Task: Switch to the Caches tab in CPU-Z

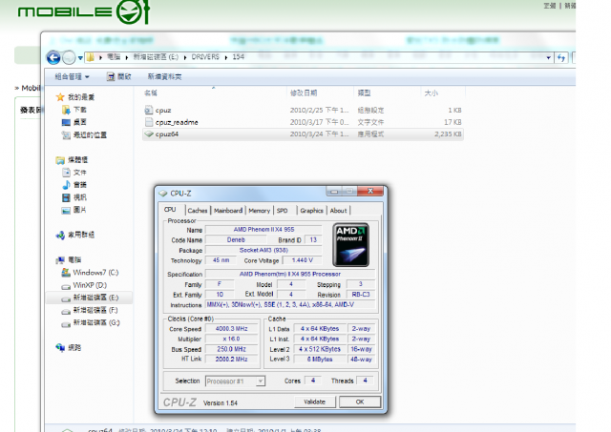Action: pos(198,211)
